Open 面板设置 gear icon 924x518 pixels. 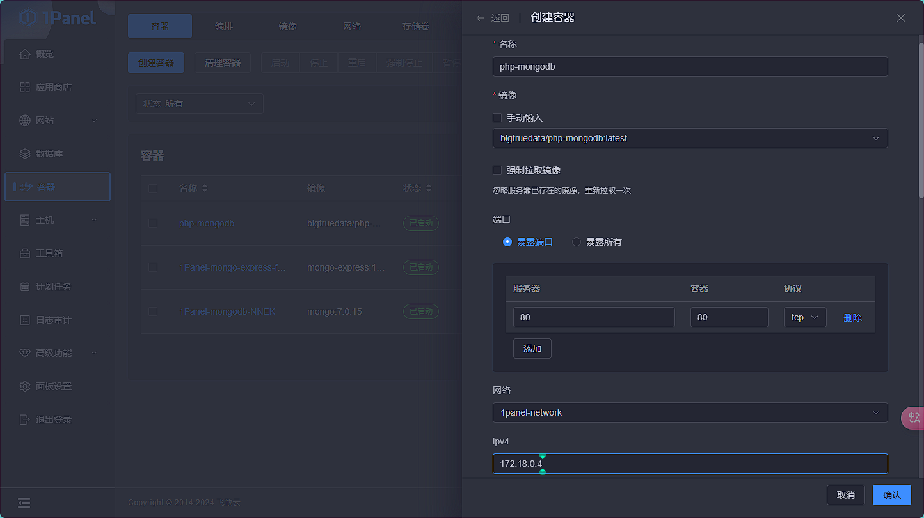point(25,386)
